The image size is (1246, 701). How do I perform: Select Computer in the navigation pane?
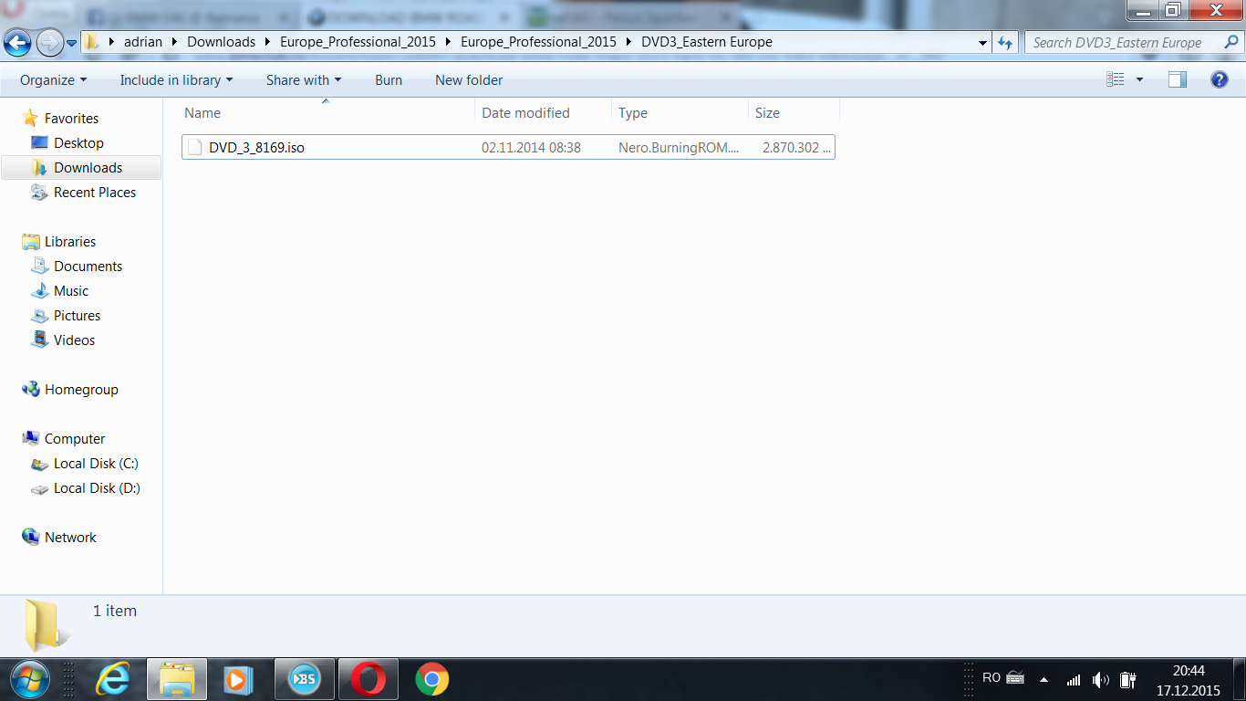pos(75,439)
